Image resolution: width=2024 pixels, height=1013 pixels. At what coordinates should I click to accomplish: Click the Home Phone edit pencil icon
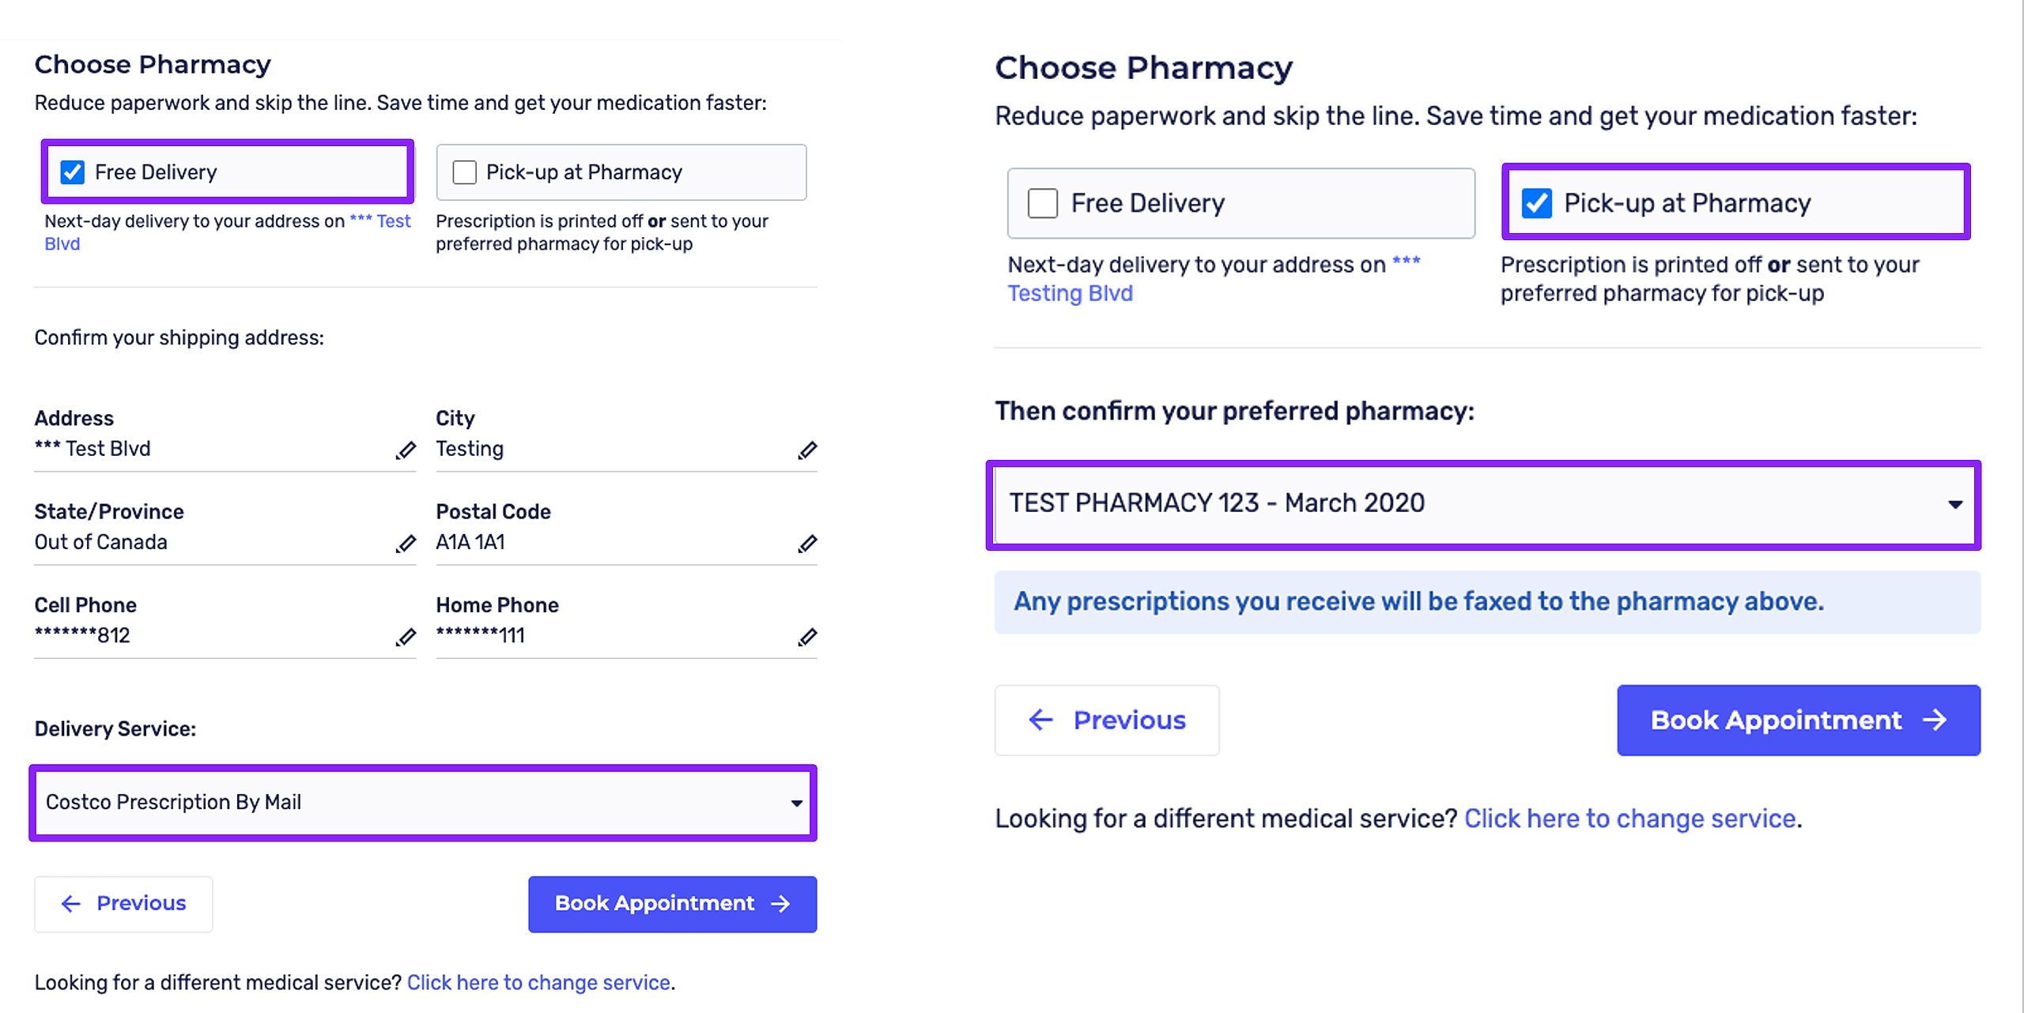(x=807, y=637)
